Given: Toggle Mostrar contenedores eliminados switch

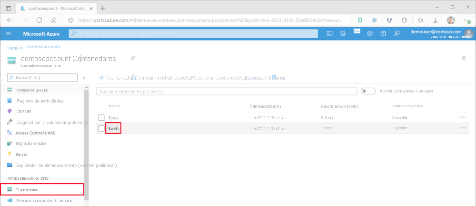Looking at the screenshot, I should click(x=368, y=91).
